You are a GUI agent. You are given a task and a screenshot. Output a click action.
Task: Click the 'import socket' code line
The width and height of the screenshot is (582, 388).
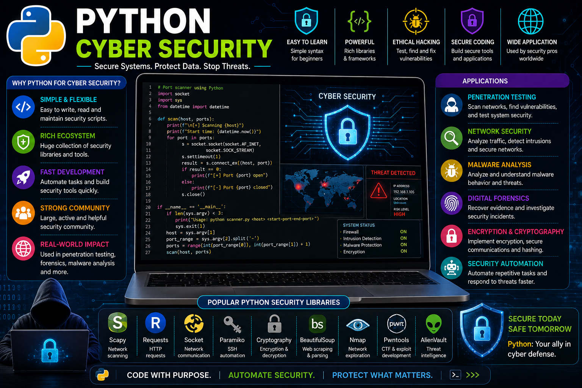tap(174, 94)
